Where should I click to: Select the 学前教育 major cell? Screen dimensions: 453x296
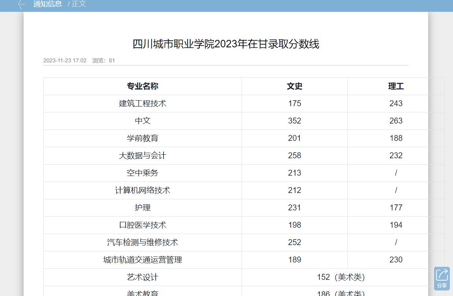[143, 138]
